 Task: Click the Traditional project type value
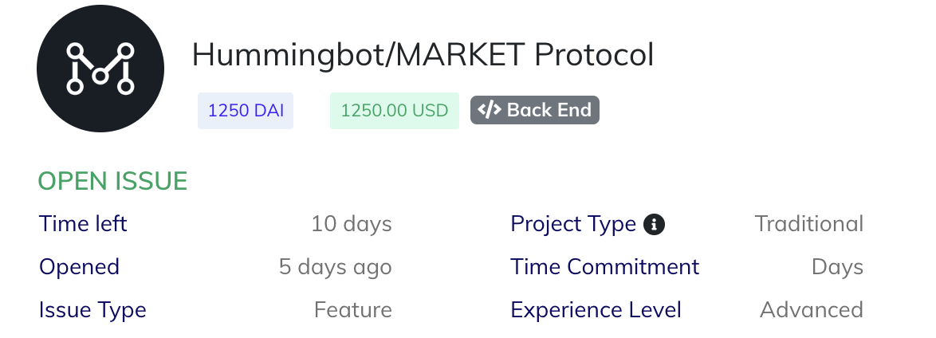pos(809,224)
